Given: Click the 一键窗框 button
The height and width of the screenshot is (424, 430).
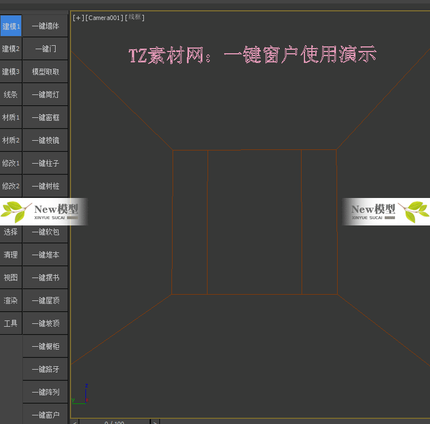Looking at the screenshot, I should 45,117.
